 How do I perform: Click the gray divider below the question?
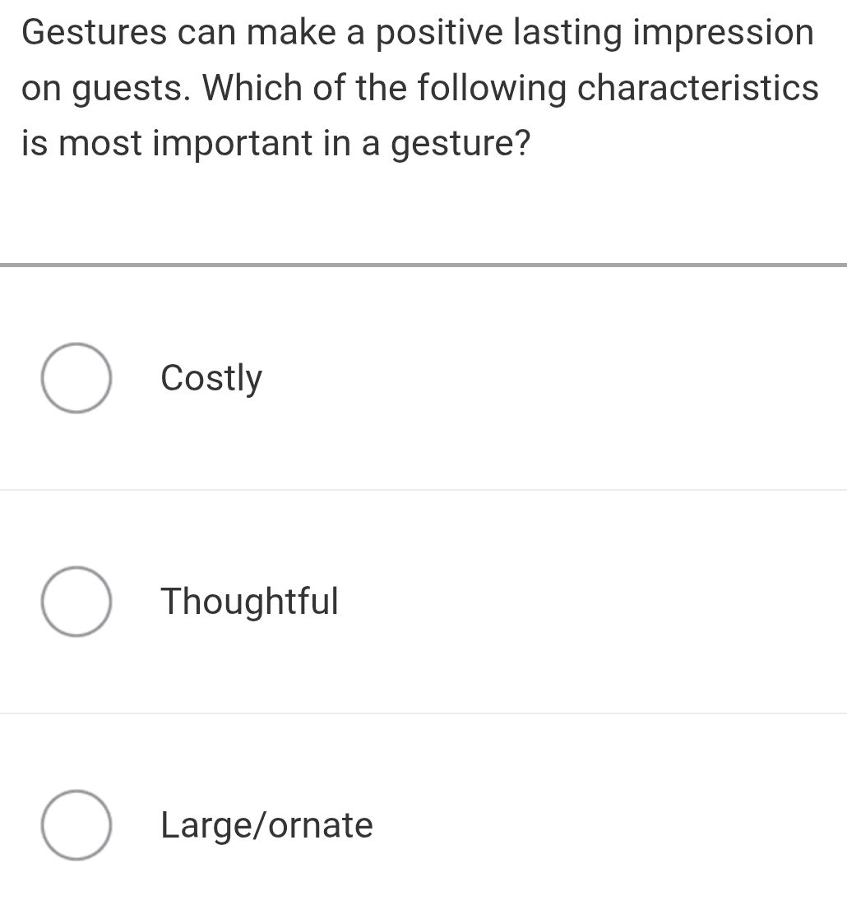(x=423, y=265)
